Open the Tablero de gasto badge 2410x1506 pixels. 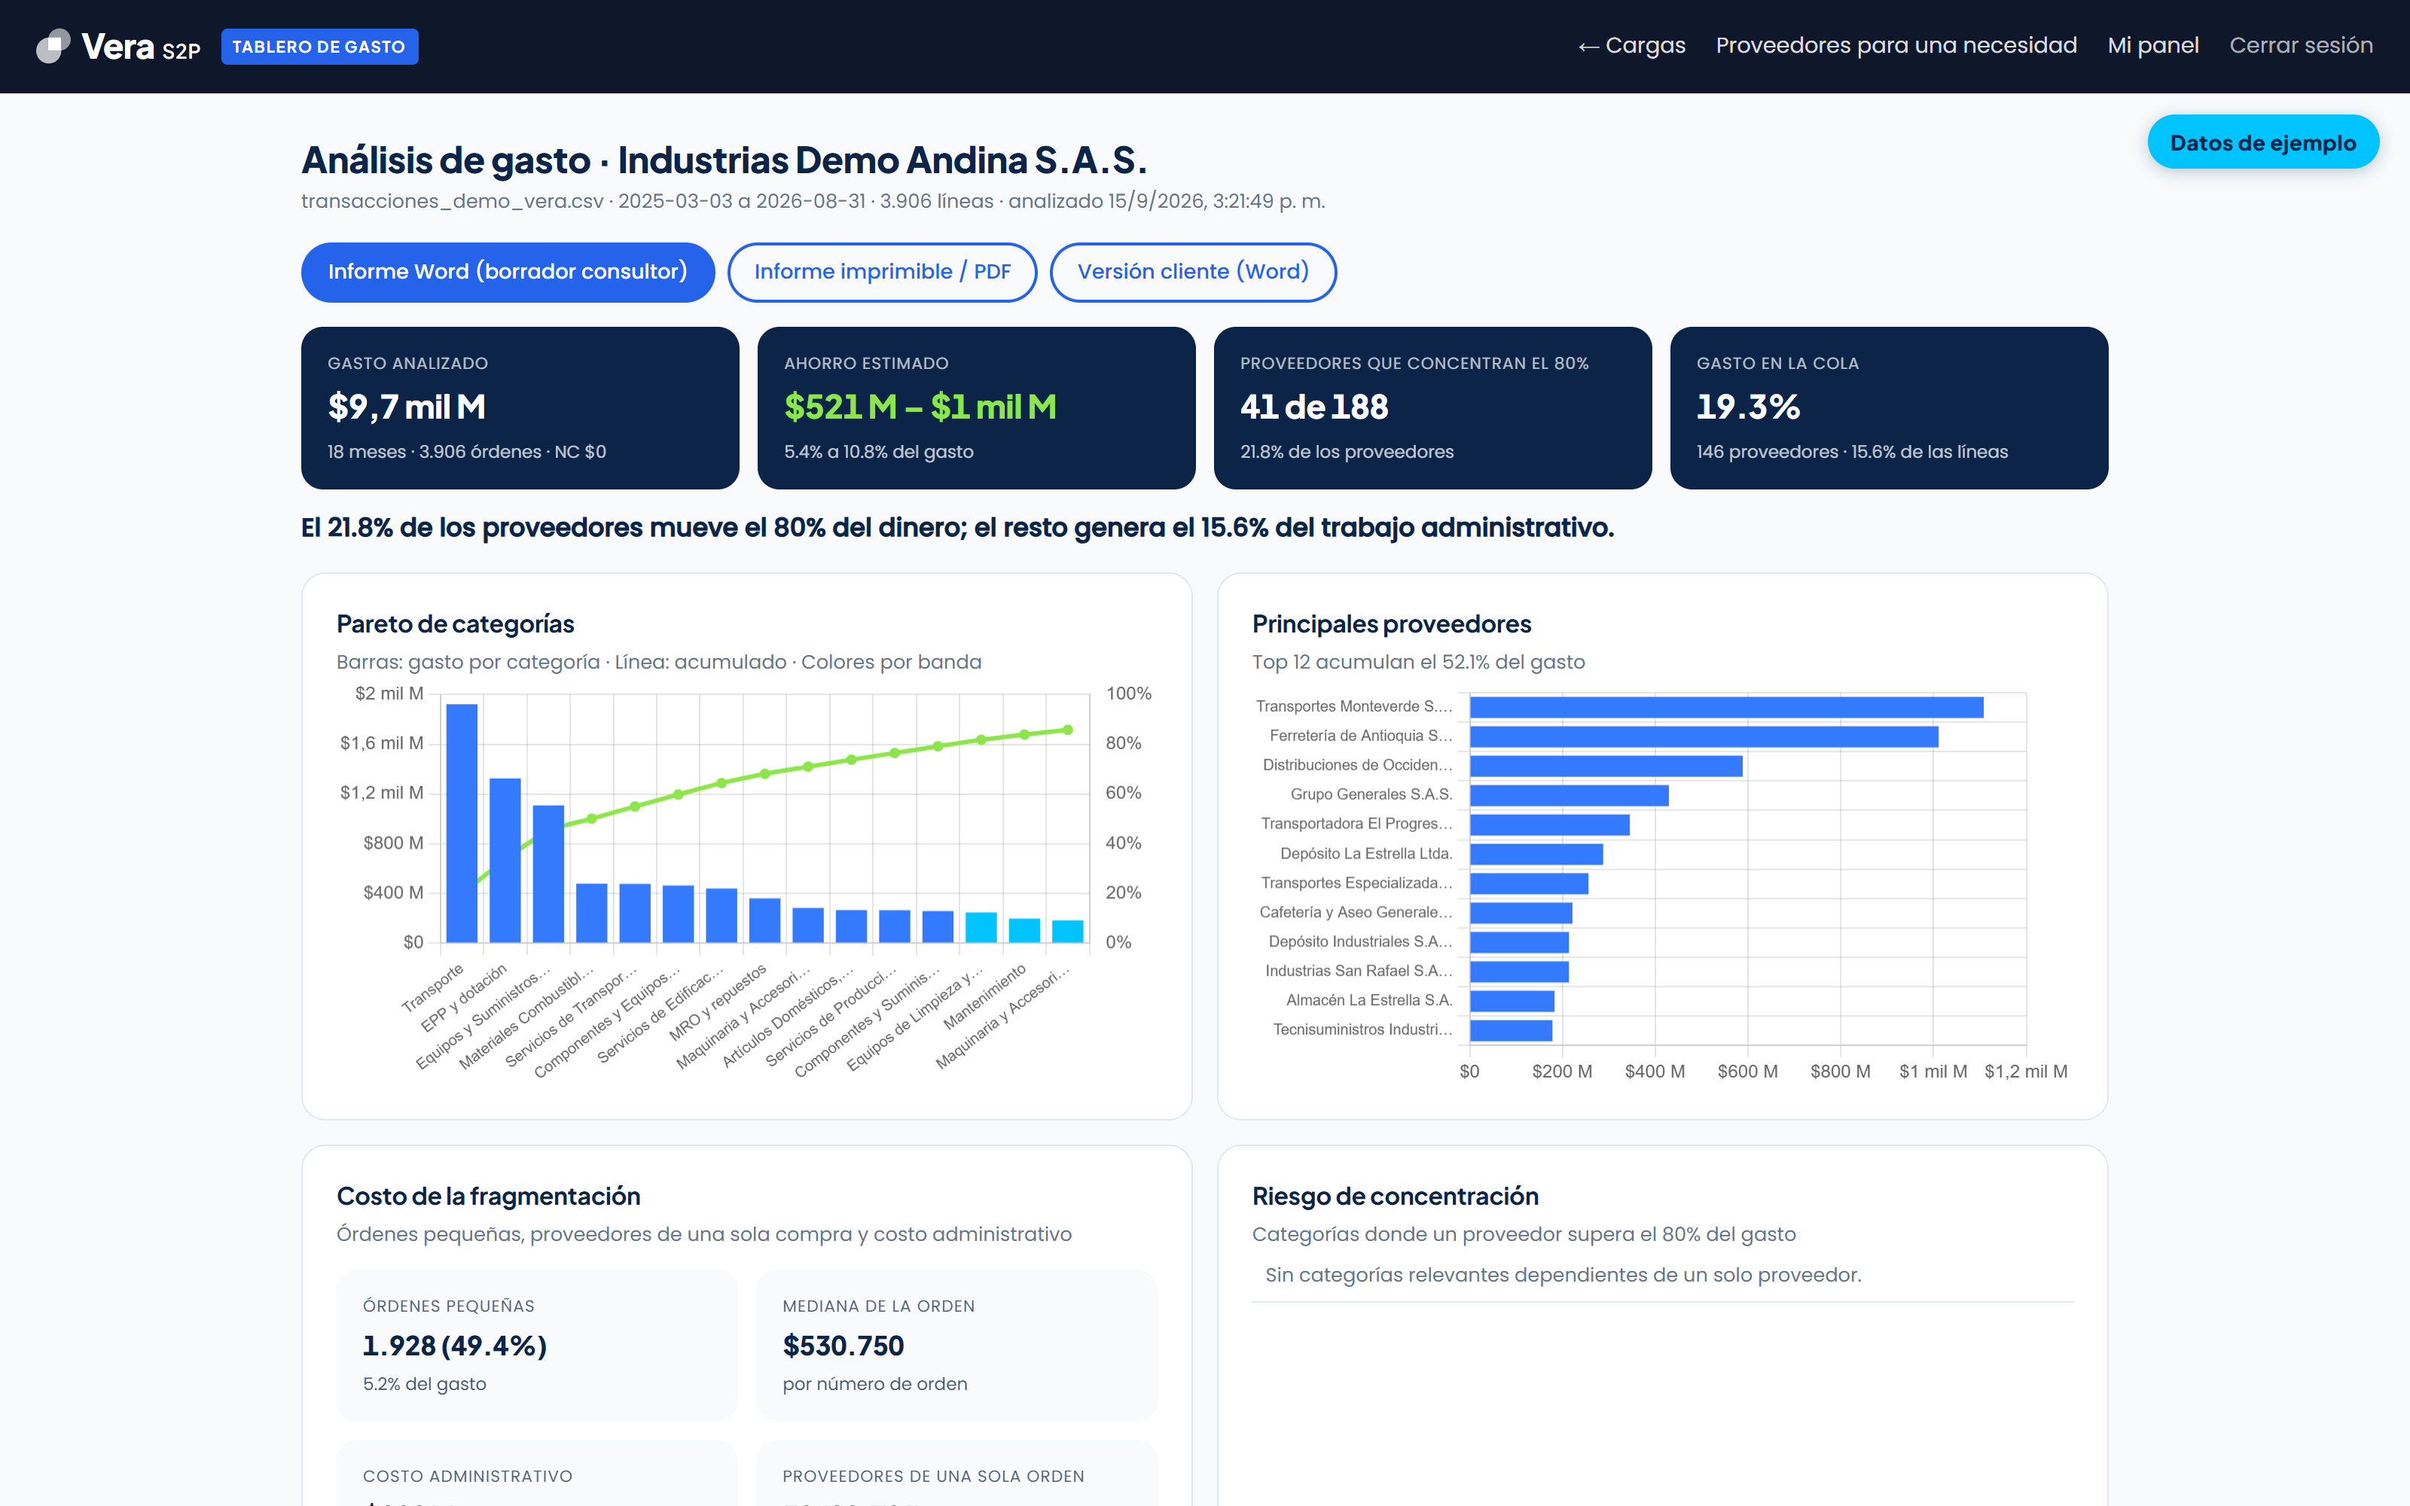[319, 47]
